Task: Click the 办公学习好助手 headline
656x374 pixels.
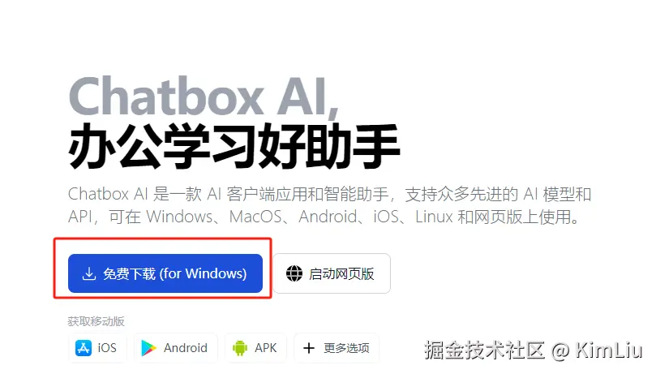Action: pos(234,146)
